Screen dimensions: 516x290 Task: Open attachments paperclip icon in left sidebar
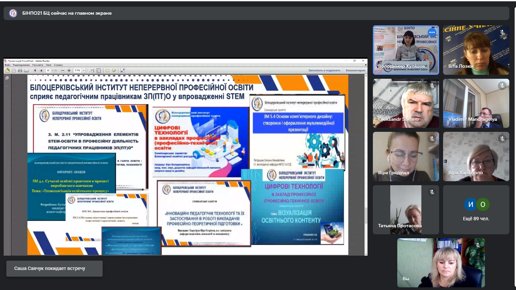7,86
